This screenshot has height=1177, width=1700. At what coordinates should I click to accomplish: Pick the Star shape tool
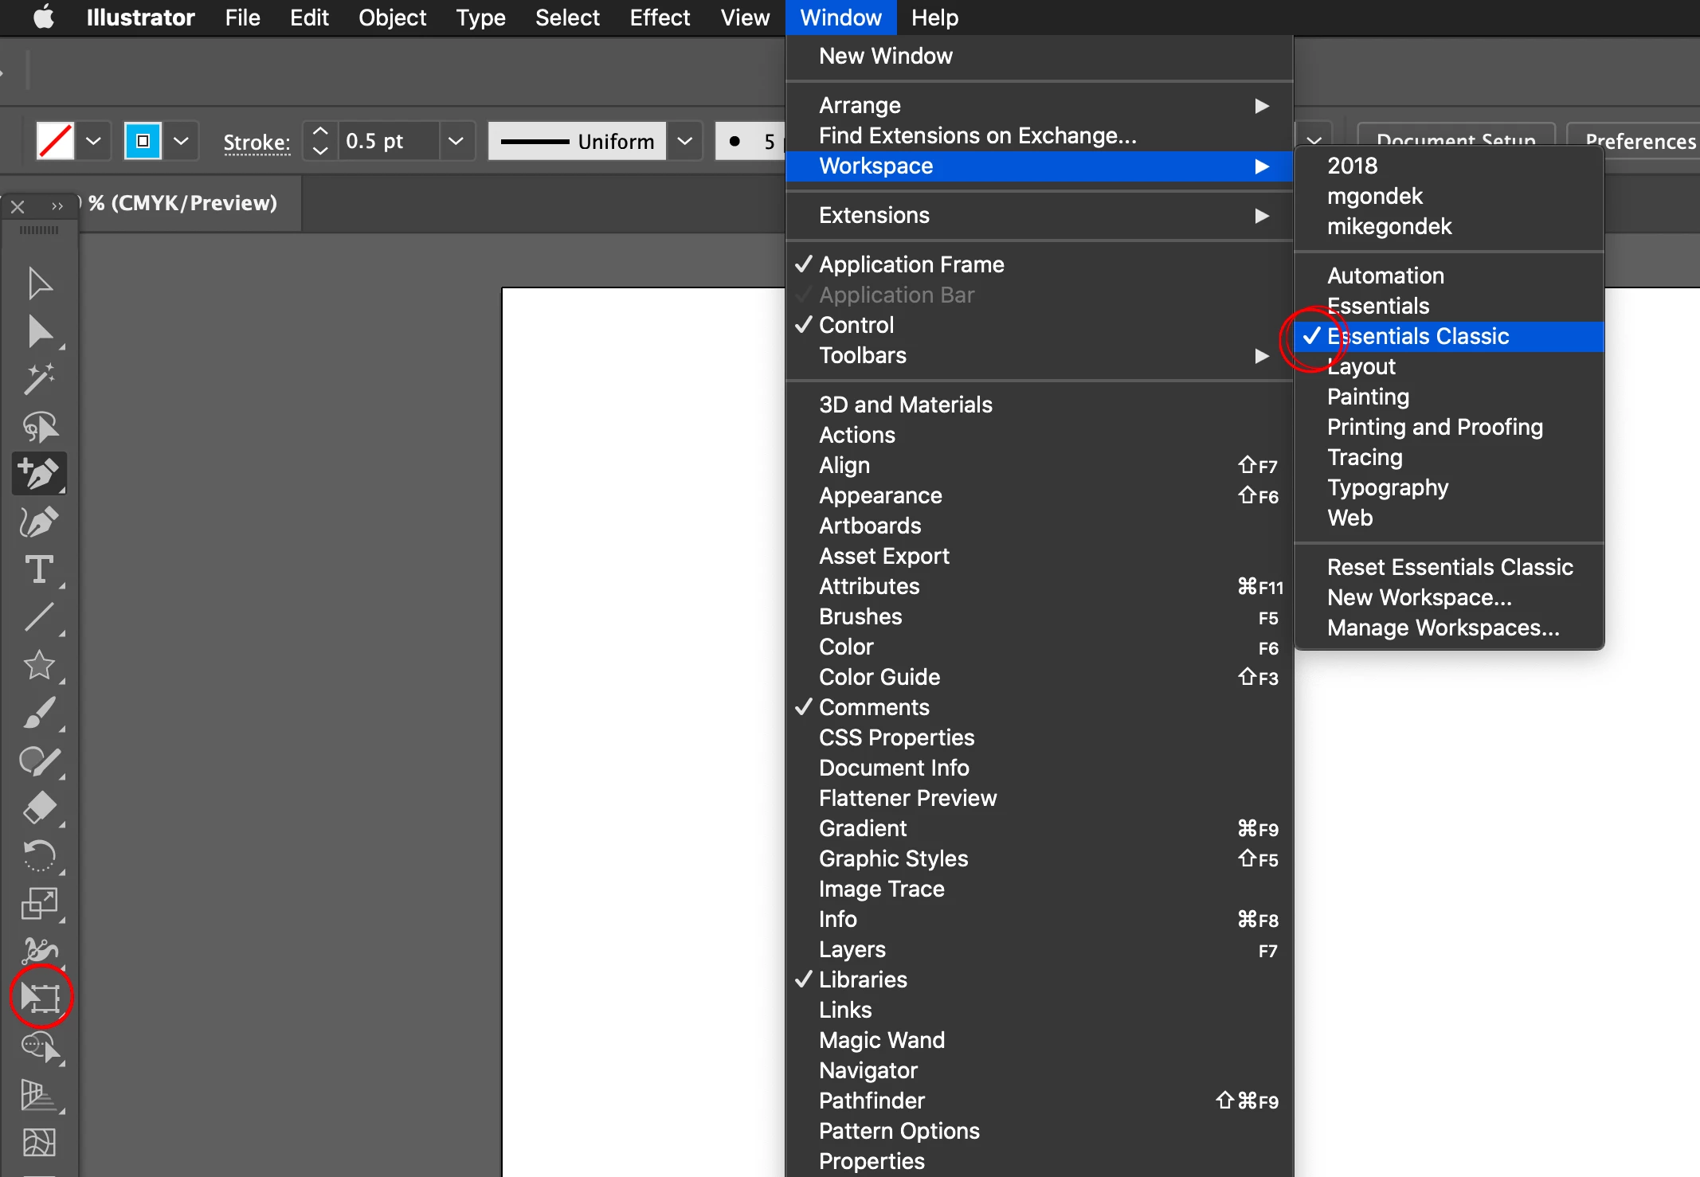tap(40, 666)
